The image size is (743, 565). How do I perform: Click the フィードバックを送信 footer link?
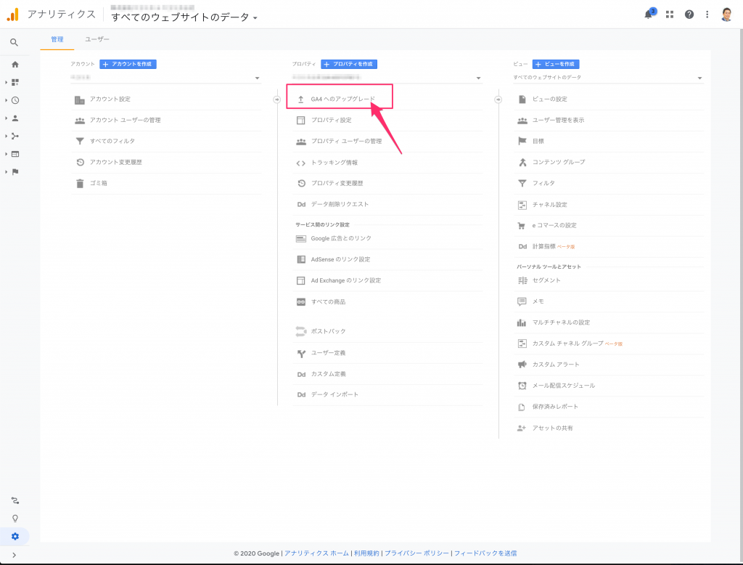click(485, 553)
